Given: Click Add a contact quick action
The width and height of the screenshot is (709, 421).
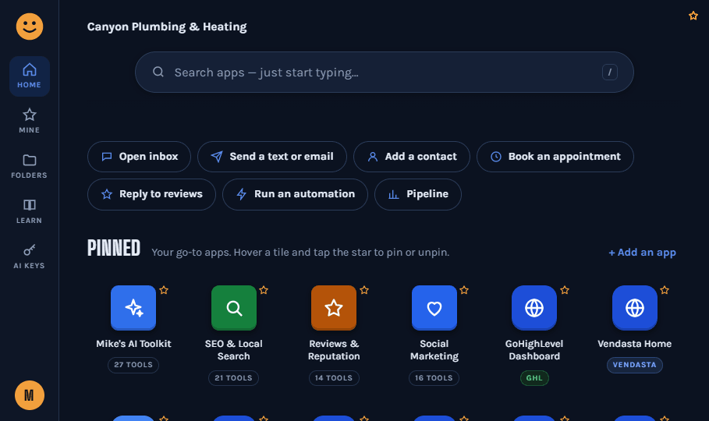Looking at the screenshot, I should (x=412, y=157).
